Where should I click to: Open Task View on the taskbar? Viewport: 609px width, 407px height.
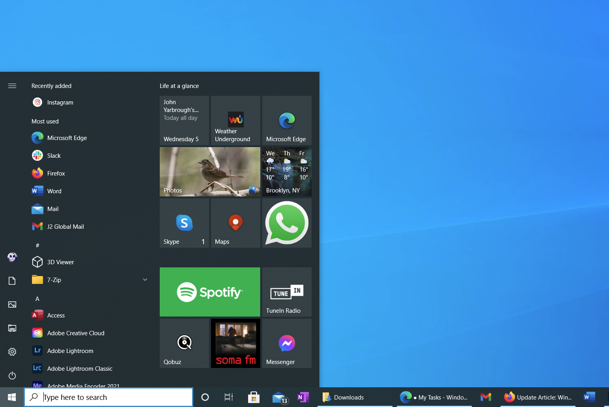coord(229,397)
